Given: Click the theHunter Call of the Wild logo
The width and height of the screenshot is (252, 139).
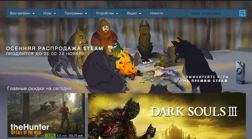Looking at the screenshot, I should click(x=30, y=129).
